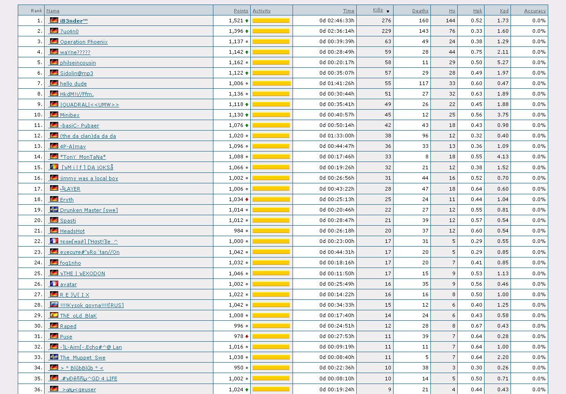
Task: Click the green up arrow beside iB3nder's points
Action: pos(247,20)
